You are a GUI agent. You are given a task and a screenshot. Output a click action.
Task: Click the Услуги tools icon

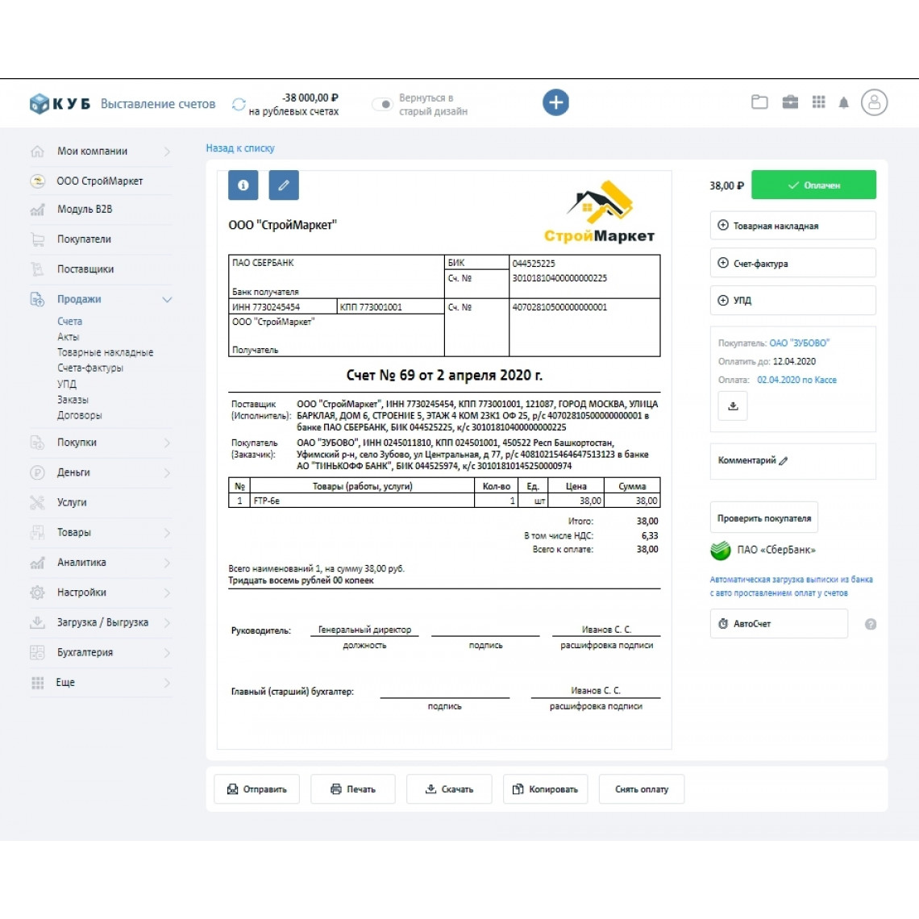click(x=38, y=502)
